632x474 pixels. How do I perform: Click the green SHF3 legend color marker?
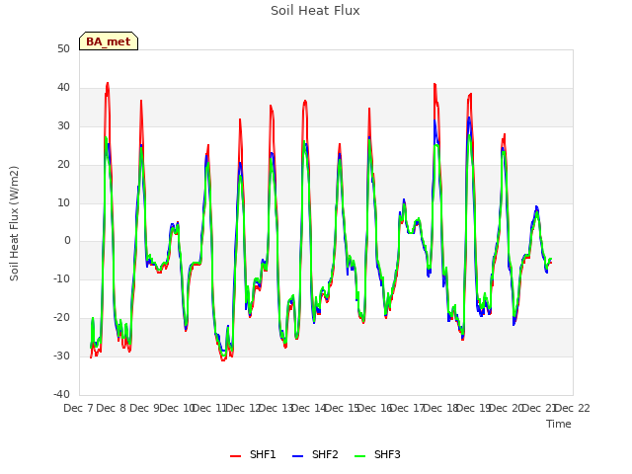(359, 456)
